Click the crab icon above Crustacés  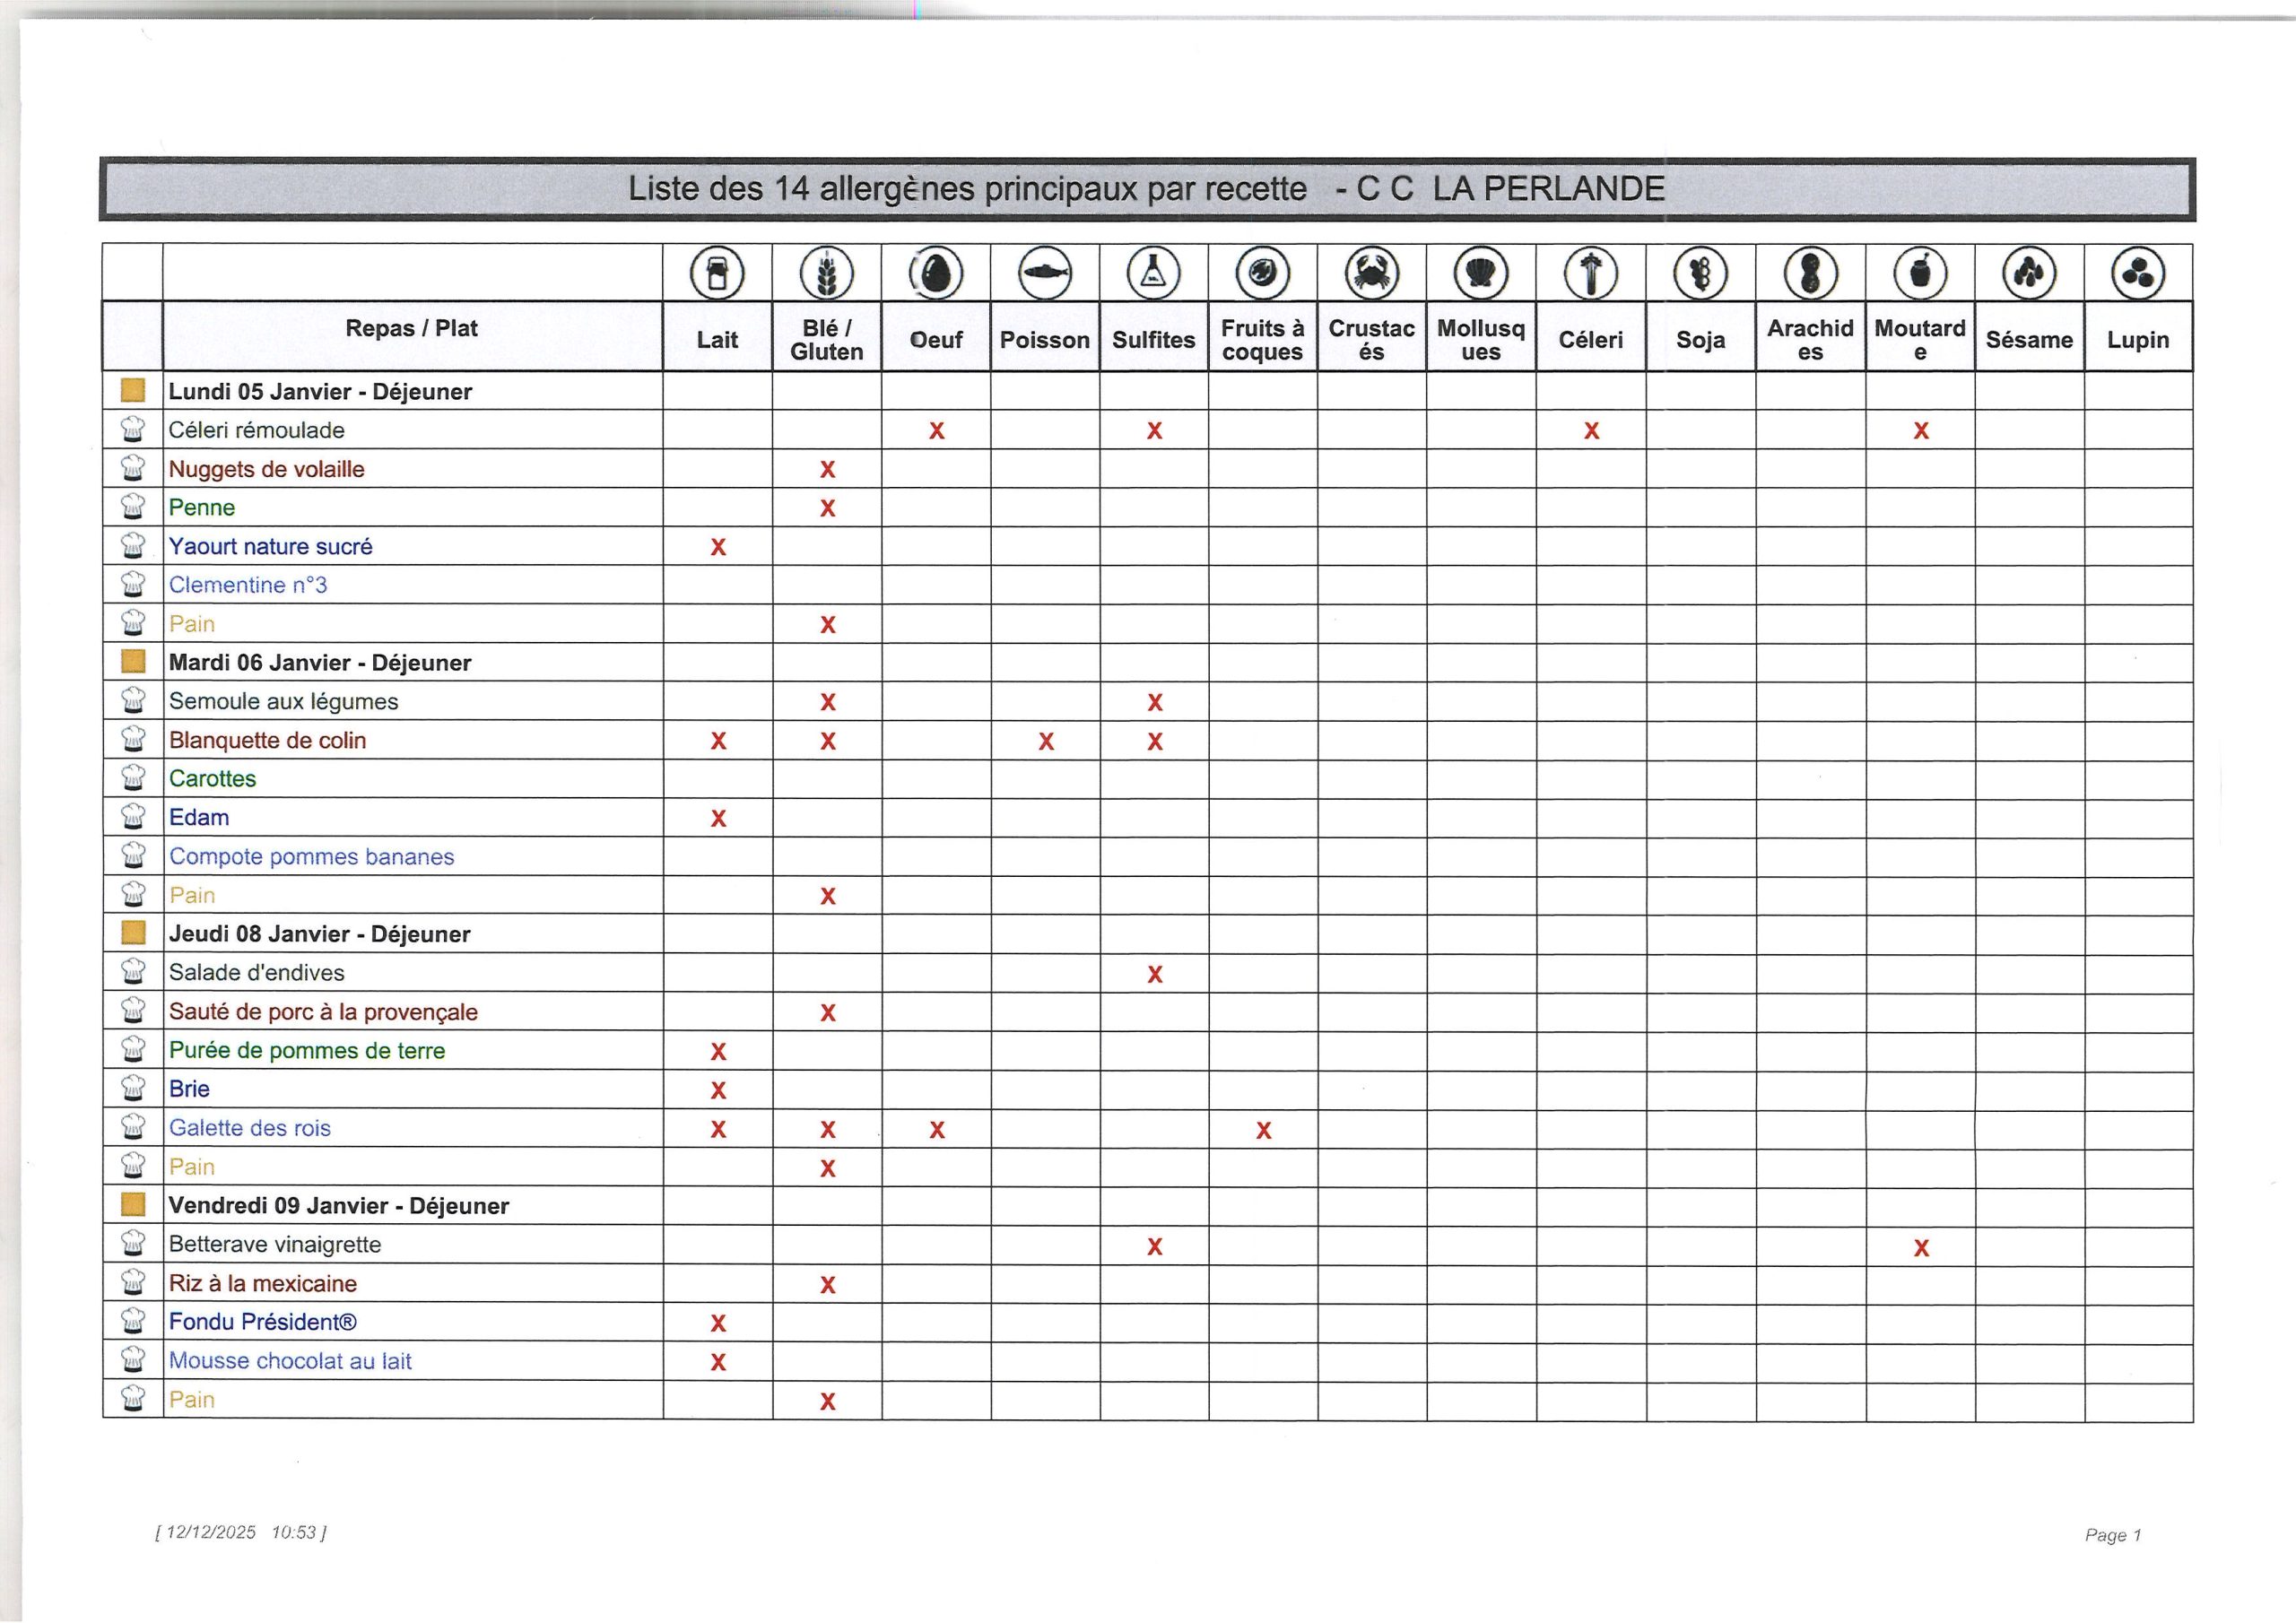click(x=1372, y=273)
